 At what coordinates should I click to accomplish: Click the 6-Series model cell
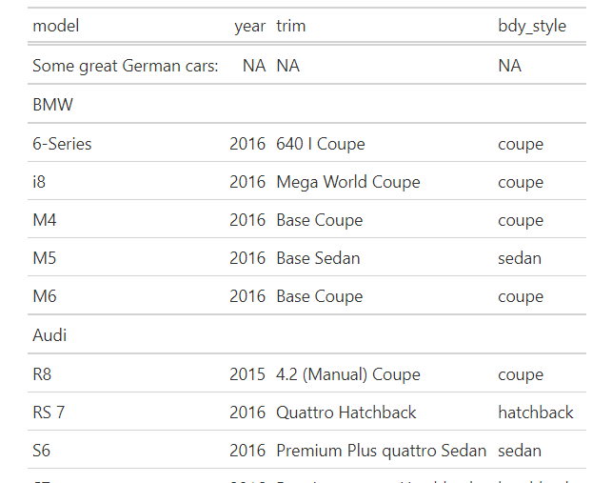pyautogui.click(x=62, y=144)
